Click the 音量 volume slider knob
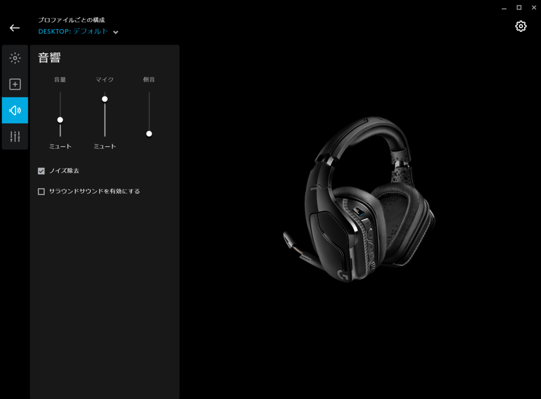This screenshot has width=541, height=399. 60,120
